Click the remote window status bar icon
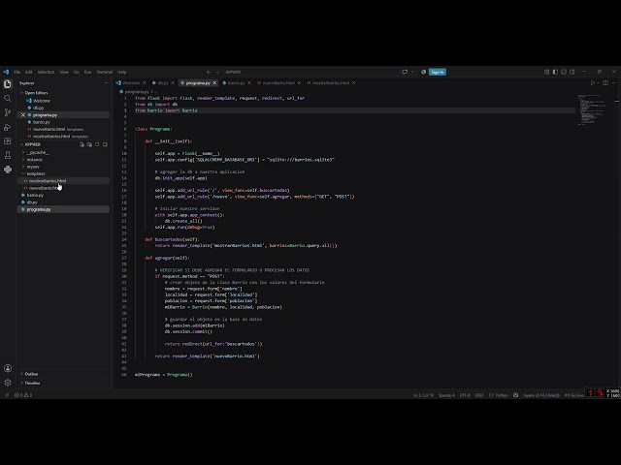 point(7,394)
